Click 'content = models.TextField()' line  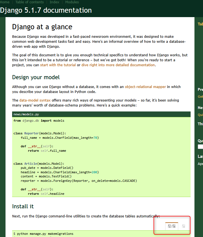[46, 176]
